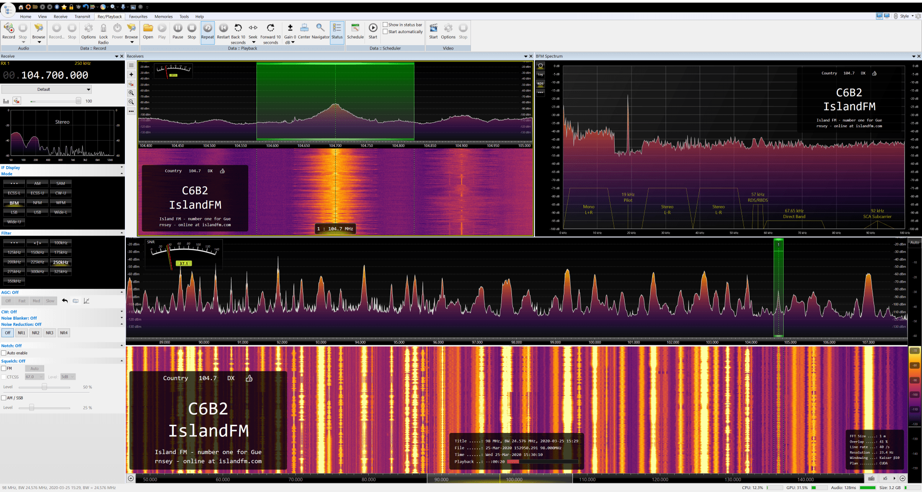Image resolution: width=922 pixels, height=492 pixels.
Task: Check the Start automatically option
Action: tap(385, 32)
